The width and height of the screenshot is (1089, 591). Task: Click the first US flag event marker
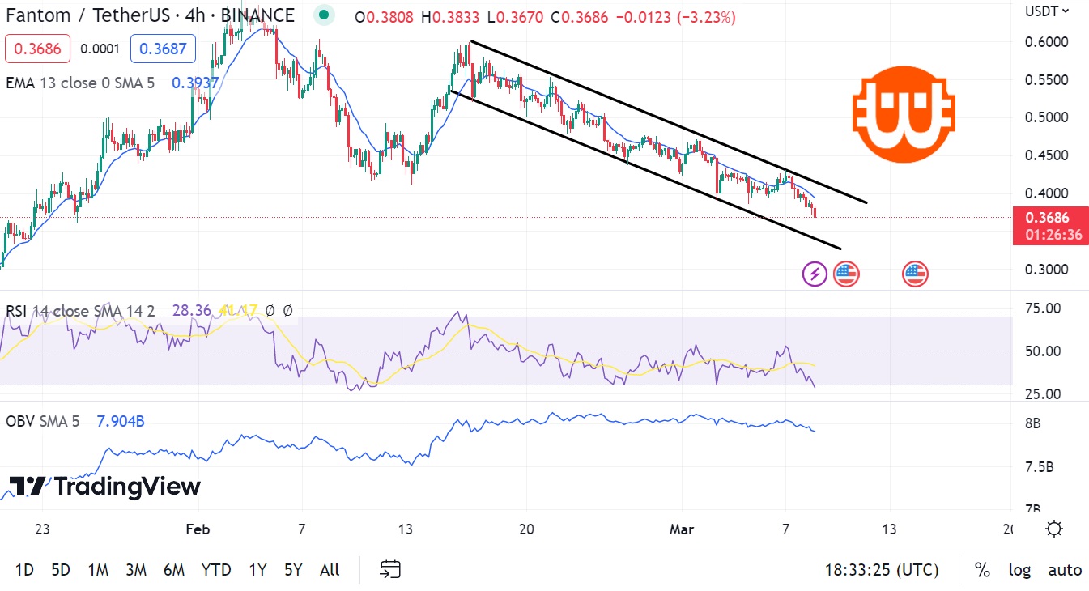pyautogui.click(x=846, y=274)
